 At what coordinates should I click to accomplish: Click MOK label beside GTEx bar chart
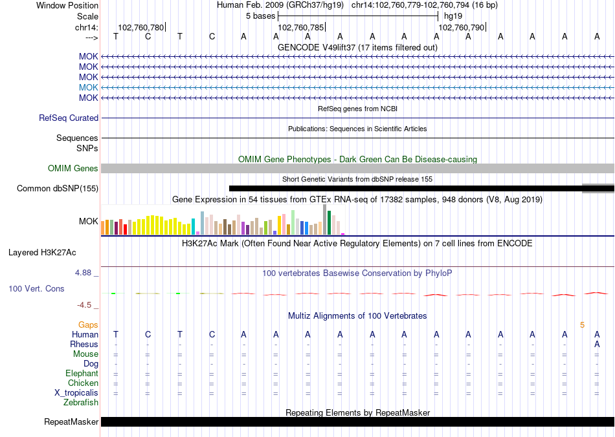pos(88,221)
